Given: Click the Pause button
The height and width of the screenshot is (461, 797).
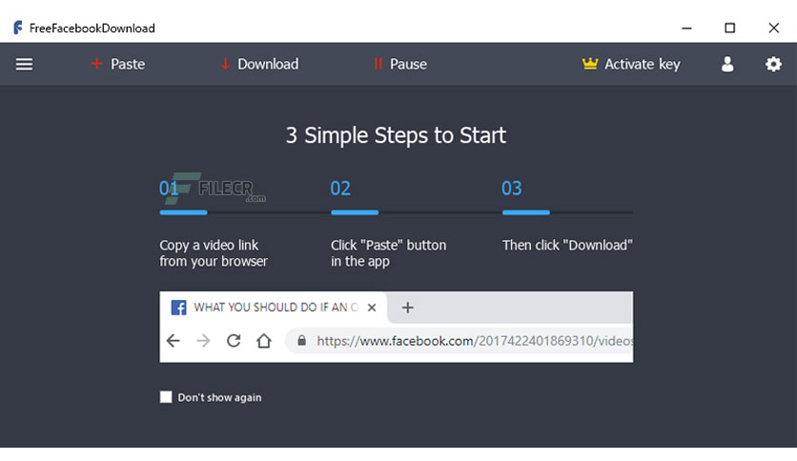Looking at the screenshot, I should click(400, 64).
